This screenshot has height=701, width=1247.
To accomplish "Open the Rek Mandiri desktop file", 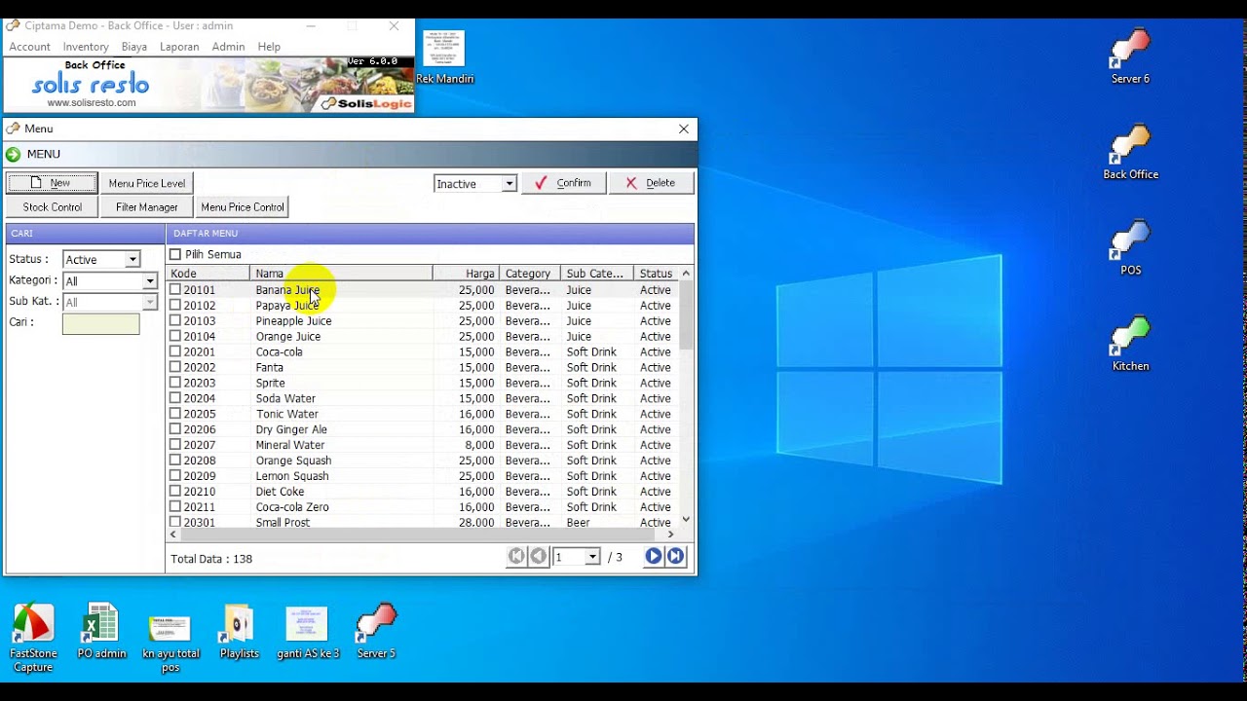I will pos(444,56).
